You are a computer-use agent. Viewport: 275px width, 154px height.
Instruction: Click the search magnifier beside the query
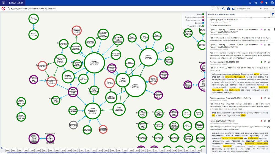[9, 9]
